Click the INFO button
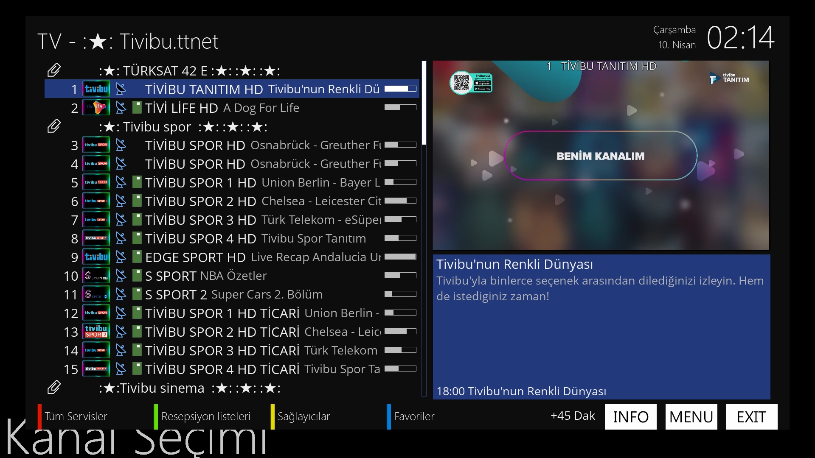The width and height of the screenshot is (815, 458). [x=631, y=417]
